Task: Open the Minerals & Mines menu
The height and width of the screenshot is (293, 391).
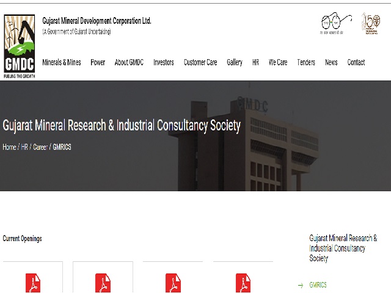Action: (x=62, y=62)
